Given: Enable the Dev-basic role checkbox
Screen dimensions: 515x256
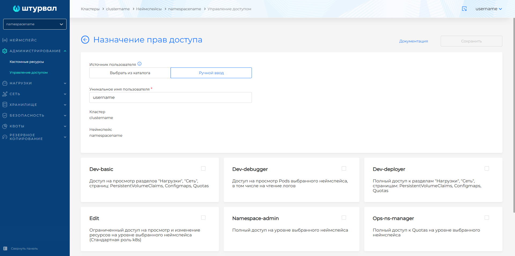Looking at the screenshot, I should tap(203, 168).
